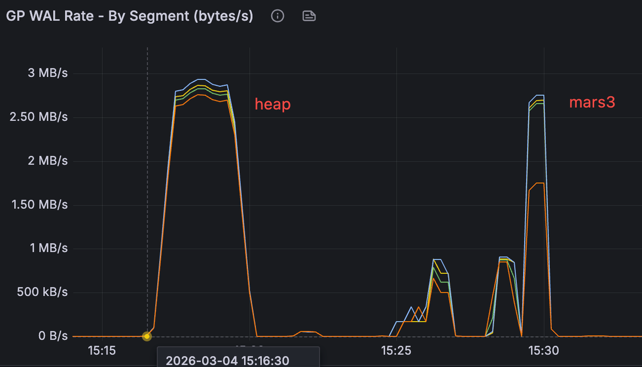Screen dimensions: 642x367
Task: Click the 1 MB/s y-axis label
Action: click(48, 248)
